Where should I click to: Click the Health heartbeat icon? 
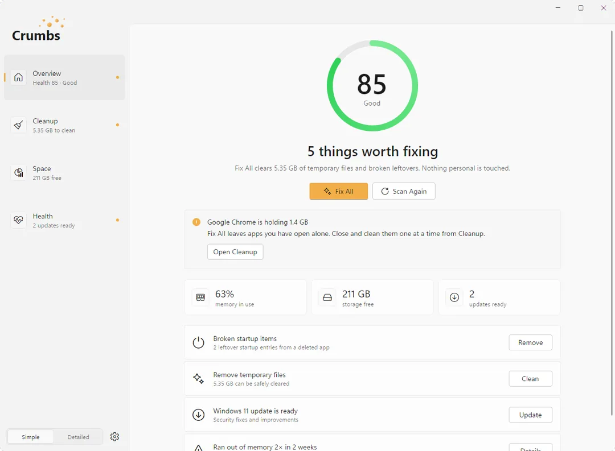[x=18, y=220]
